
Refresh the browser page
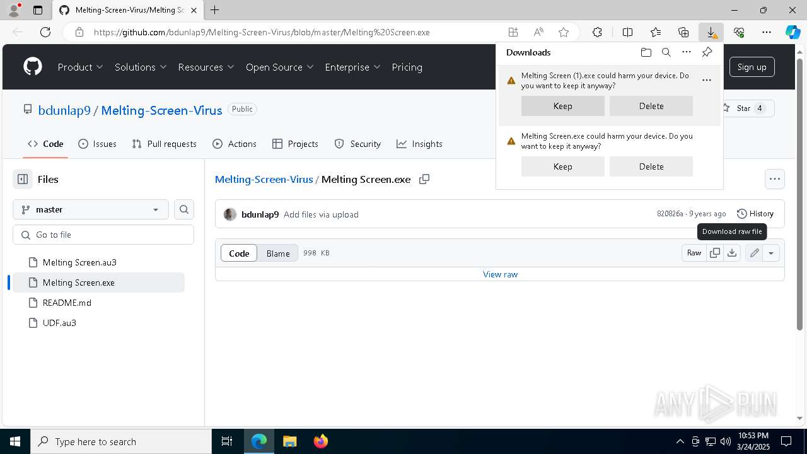(45, 32)
